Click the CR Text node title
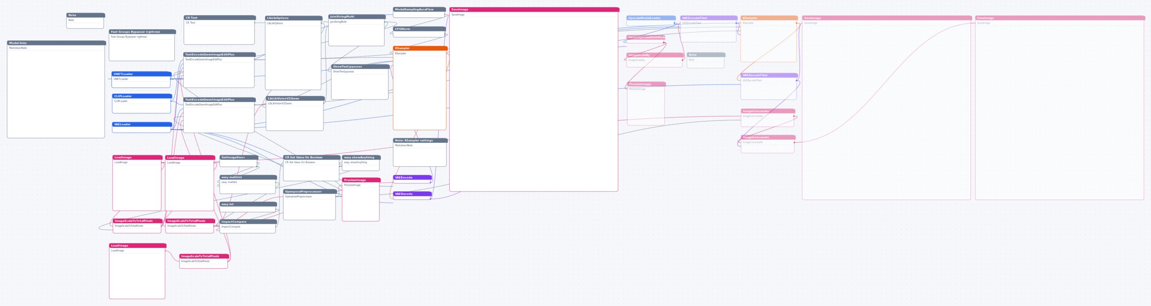 [220, 18]
